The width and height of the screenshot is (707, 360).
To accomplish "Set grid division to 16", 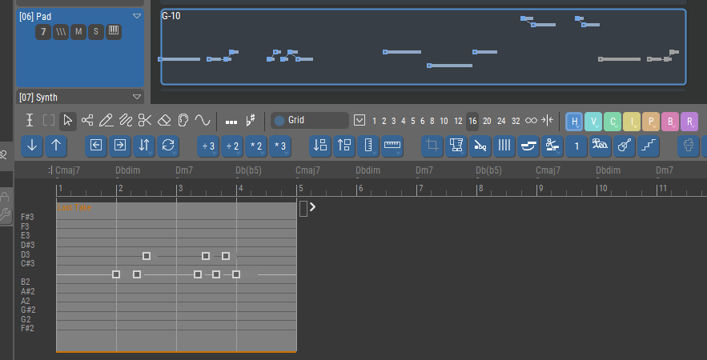I will click(x=472, y=121).
